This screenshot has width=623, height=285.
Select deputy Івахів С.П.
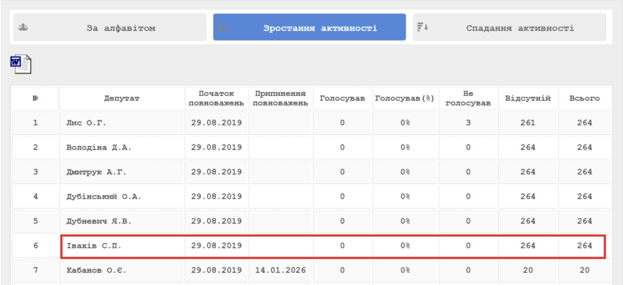[93, 246]
